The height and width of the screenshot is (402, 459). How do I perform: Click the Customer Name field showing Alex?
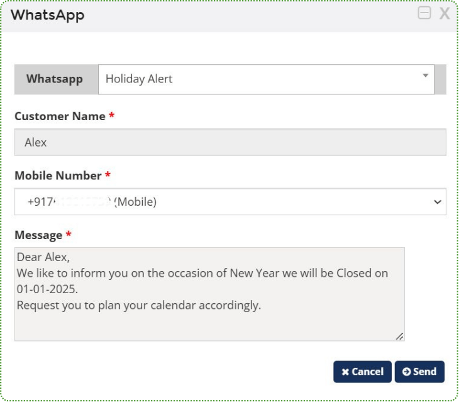coord(230,142)
